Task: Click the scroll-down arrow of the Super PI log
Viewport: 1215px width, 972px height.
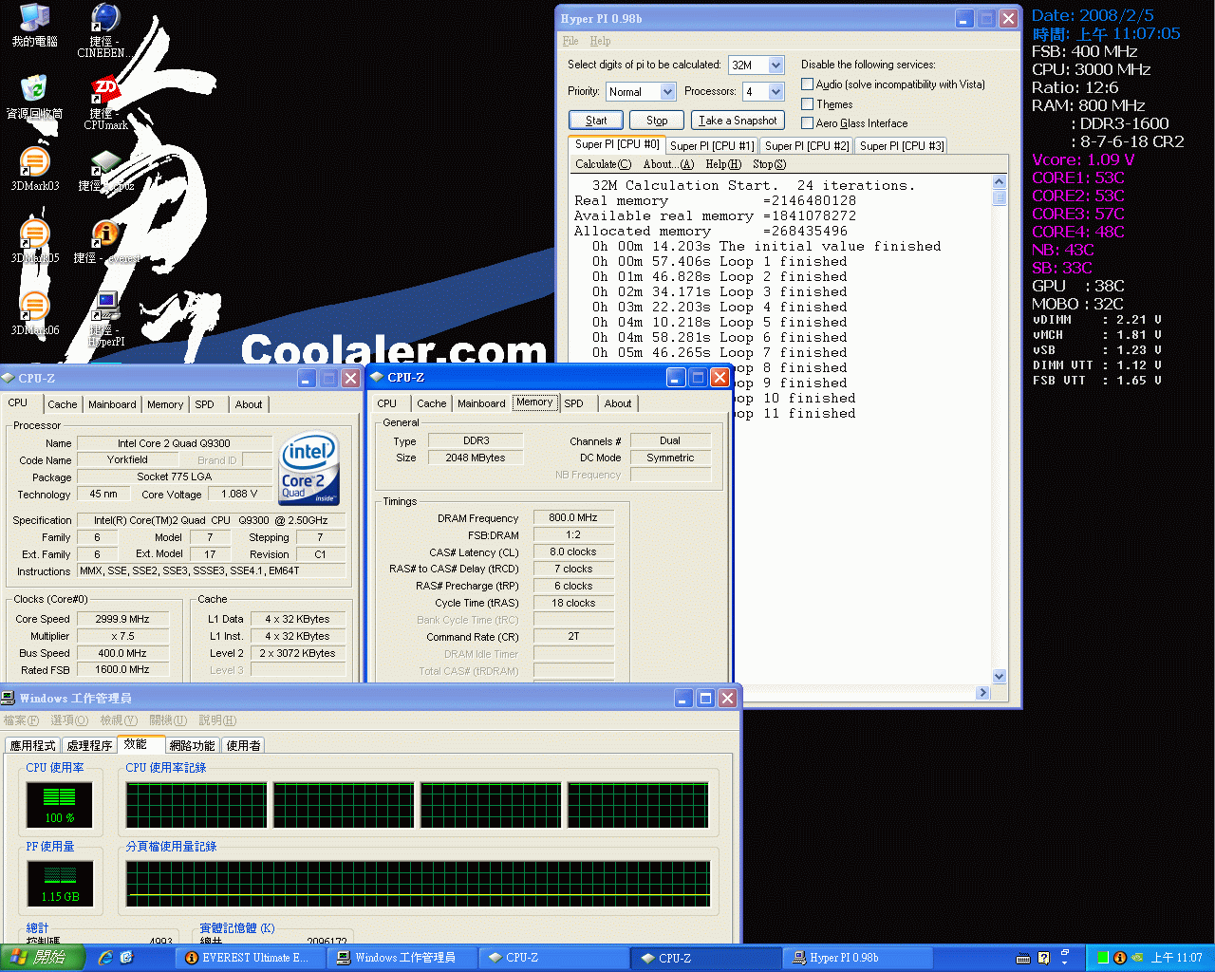Action: (999, 677)
